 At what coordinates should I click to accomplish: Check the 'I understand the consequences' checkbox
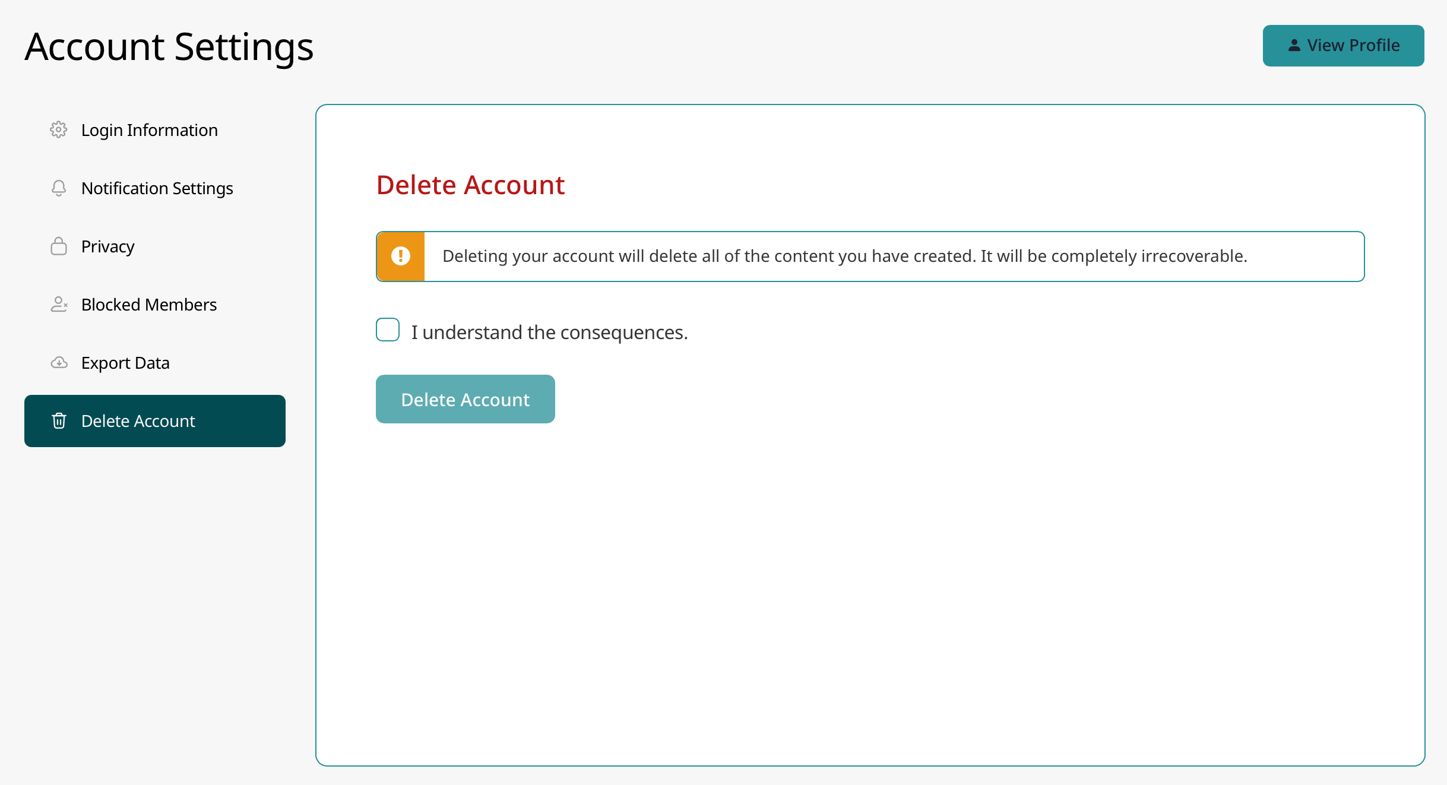[x=388, y=330]
